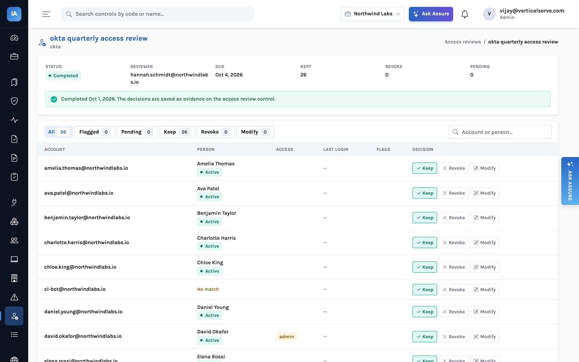The width and height of the screenshot is (579, 362).
Task: Click the notifications bell icon
Action: click(465, 14)
